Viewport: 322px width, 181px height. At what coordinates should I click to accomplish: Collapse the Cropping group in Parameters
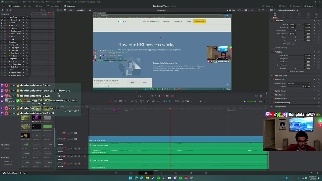pyautogui.click(x=7, y=42)
